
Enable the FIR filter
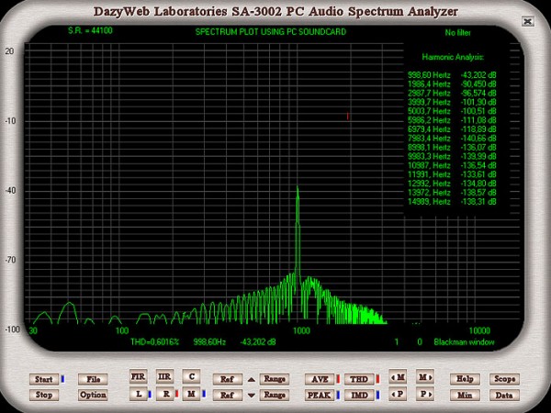(x=139, y=377)
